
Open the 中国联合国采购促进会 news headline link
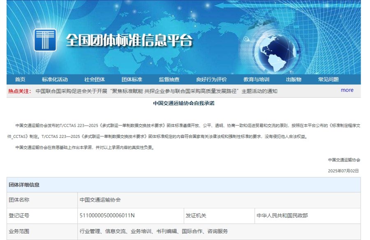pyautogui.click(x=157, y=91)
